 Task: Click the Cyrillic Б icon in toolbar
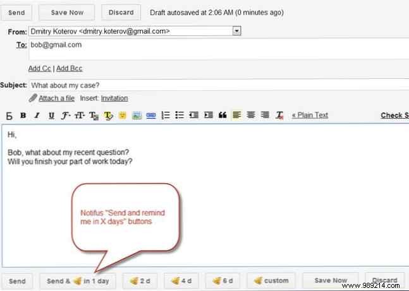[x=9, y=116]
